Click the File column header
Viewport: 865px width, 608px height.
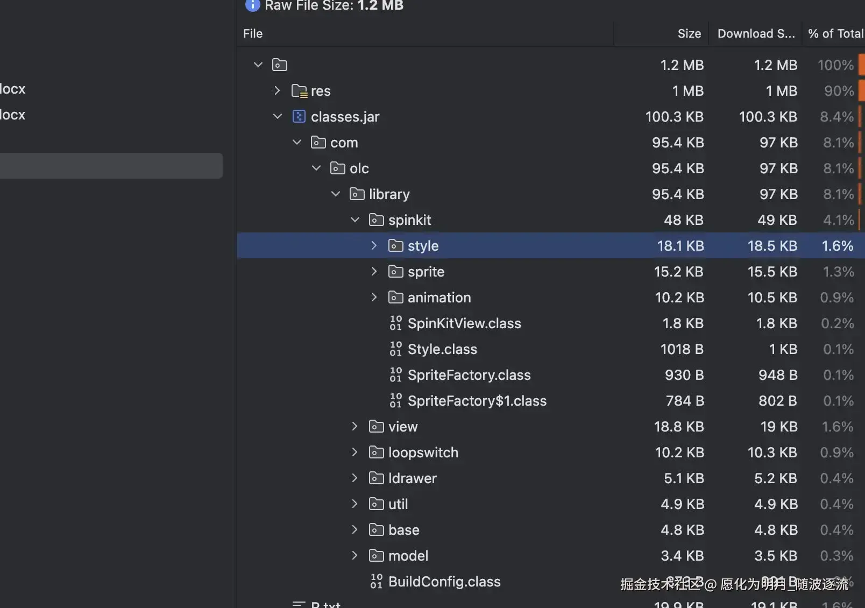click(x=253, y=34)
